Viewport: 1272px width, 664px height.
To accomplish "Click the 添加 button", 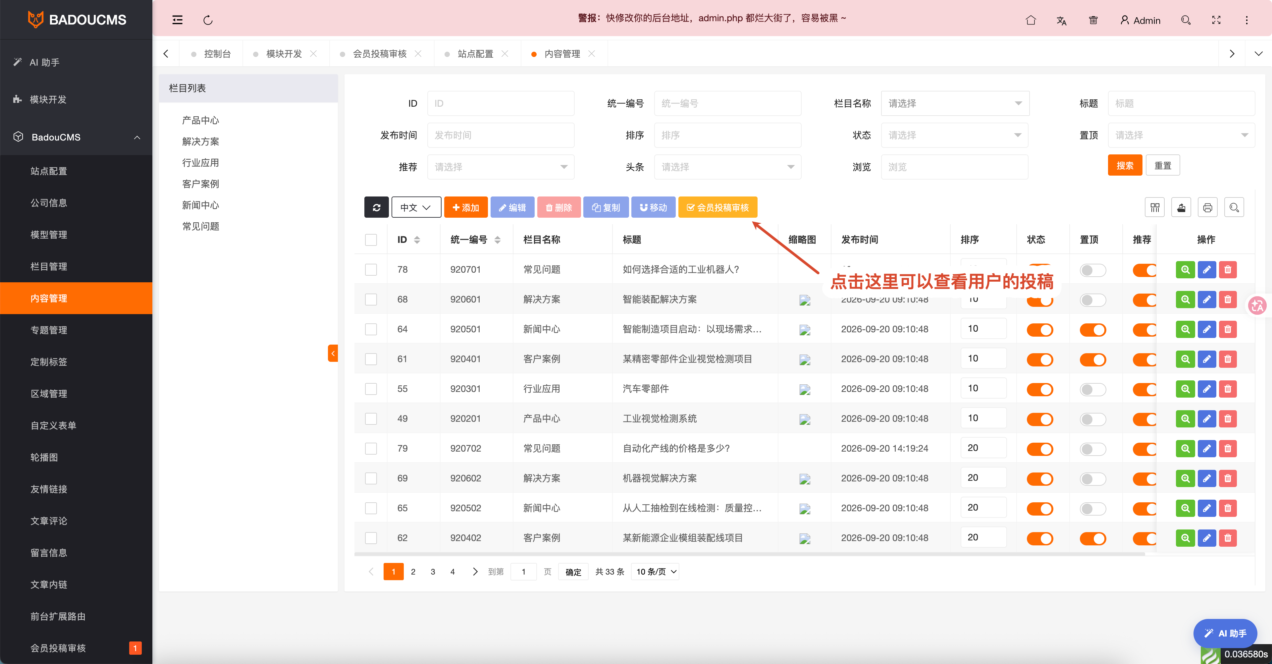I will (x=466, y=207).
